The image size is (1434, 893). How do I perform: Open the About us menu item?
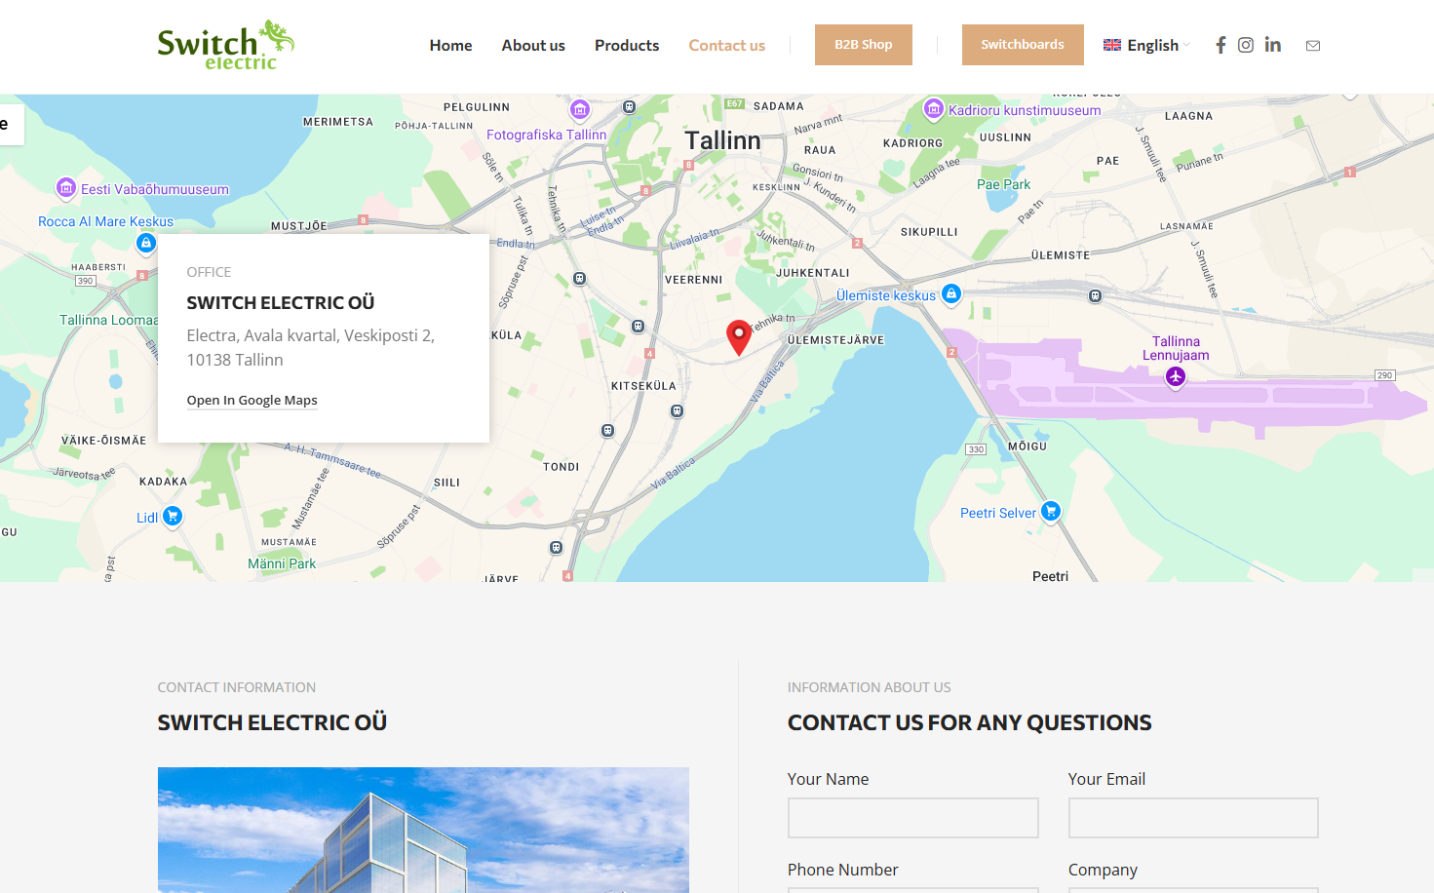(533, 46)
